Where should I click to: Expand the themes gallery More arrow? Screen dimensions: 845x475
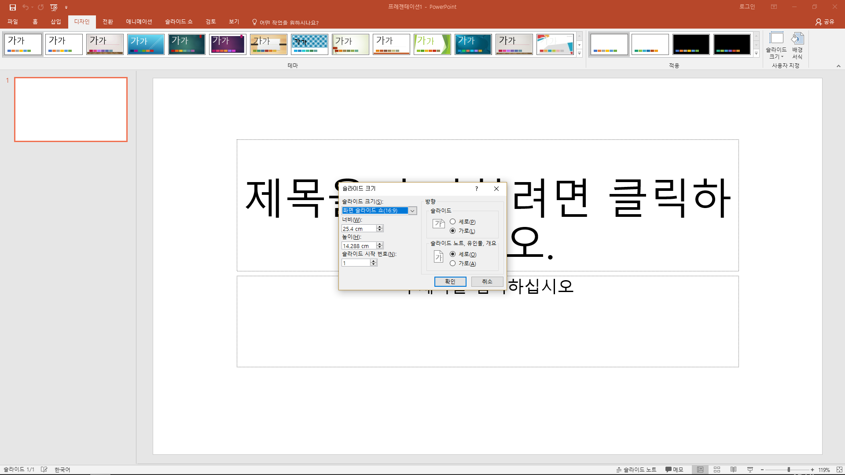click(580, 53)
